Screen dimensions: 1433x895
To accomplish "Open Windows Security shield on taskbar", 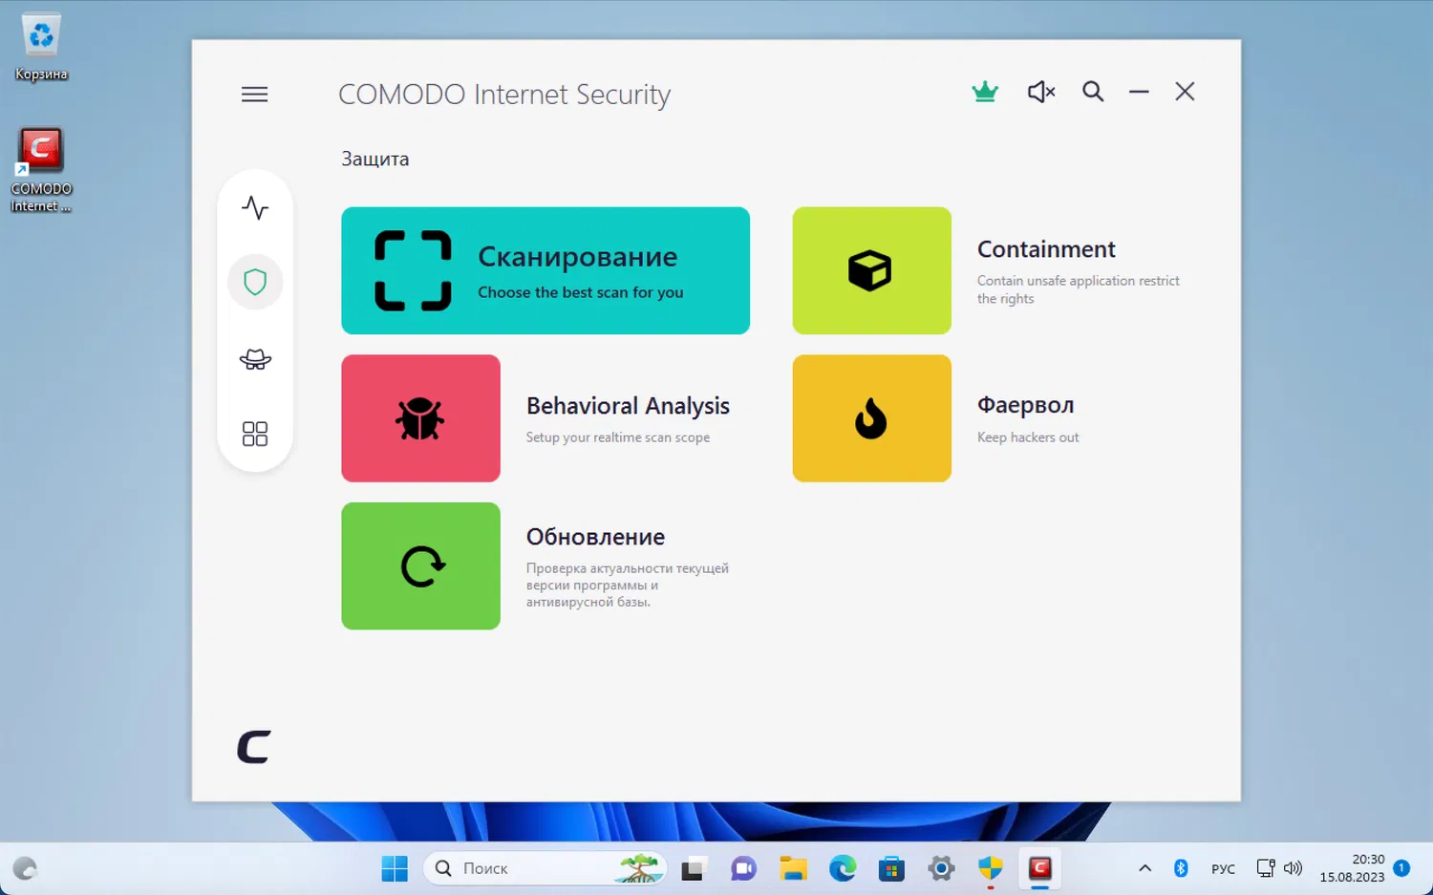I will (x=991, y=868).
